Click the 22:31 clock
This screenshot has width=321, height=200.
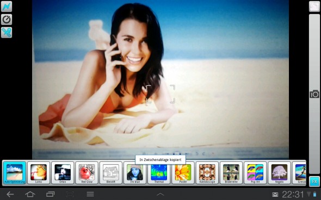[293, 194]
